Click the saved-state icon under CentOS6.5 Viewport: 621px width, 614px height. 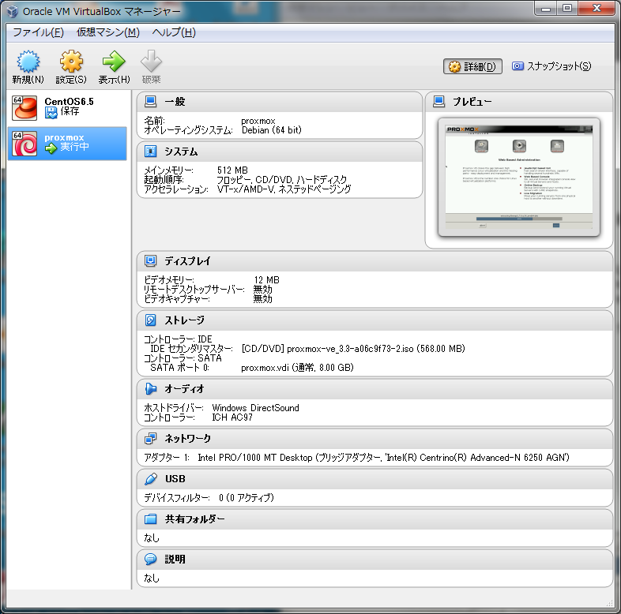coord(51,113)
